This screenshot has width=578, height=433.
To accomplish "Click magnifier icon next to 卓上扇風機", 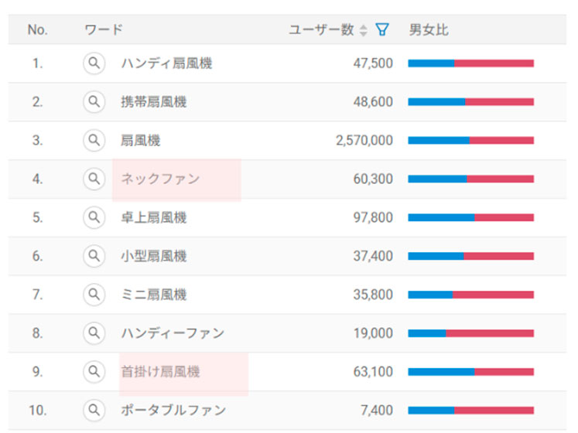I will point(94,217).
